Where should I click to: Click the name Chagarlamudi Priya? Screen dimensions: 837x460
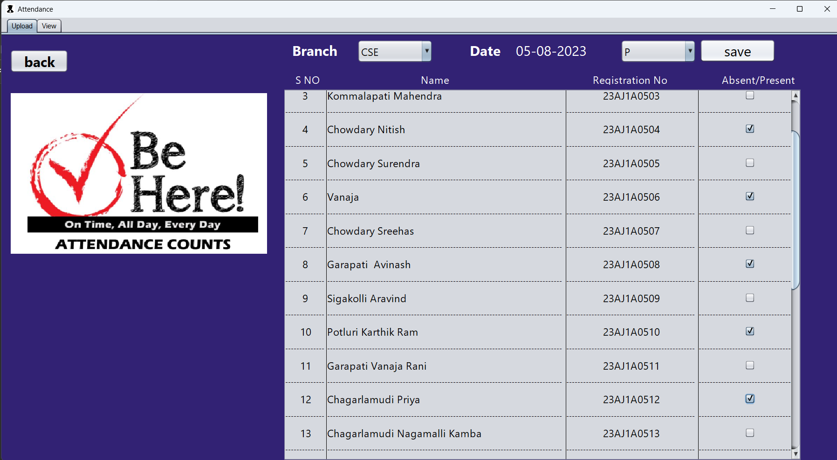coord(373,400)
